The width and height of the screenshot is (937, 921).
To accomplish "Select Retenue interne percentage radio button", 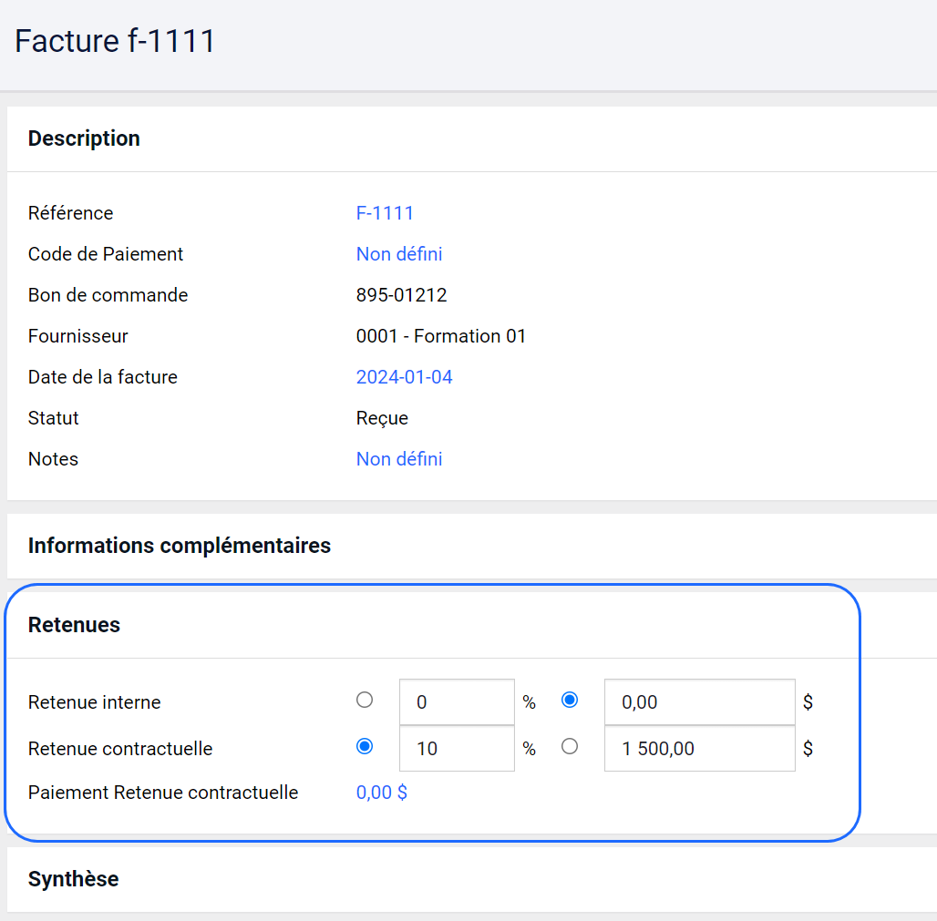I will (365, 700).
